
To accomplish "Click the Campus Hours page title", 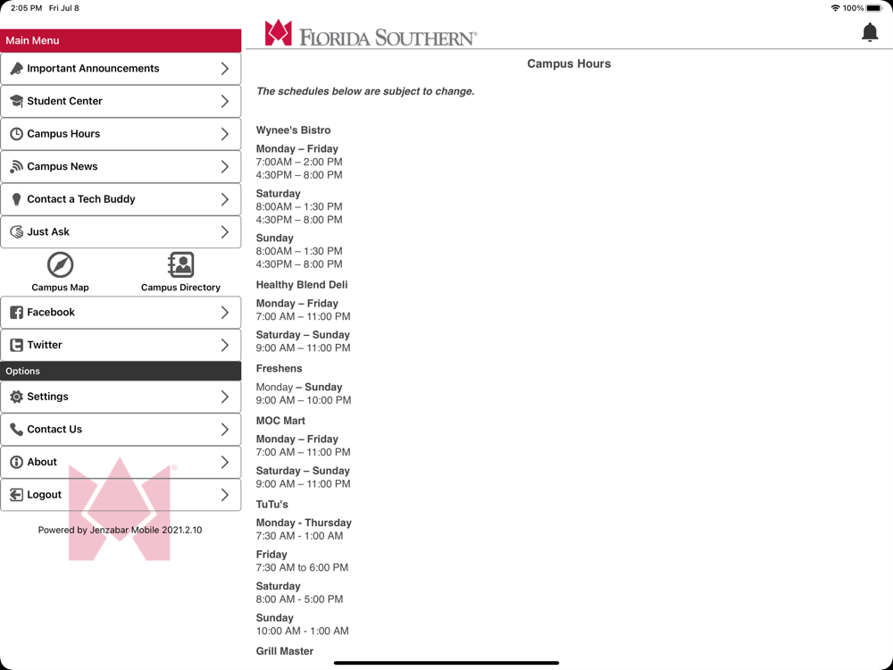I will 569,63.
